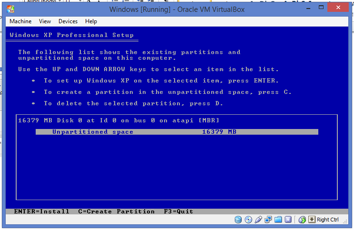Image resolution: width=354 pixels, height=230 pixels.
Task: Click the Windows XP Professional Setup heading
Action: tap(71, 35)
